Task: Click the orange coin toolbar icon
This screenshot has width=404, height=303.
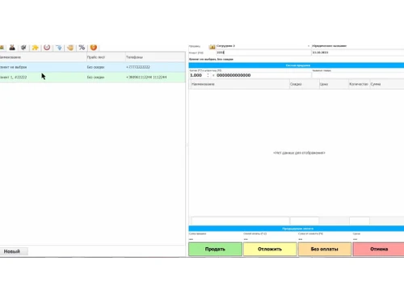Action: (x=94, y=48)
